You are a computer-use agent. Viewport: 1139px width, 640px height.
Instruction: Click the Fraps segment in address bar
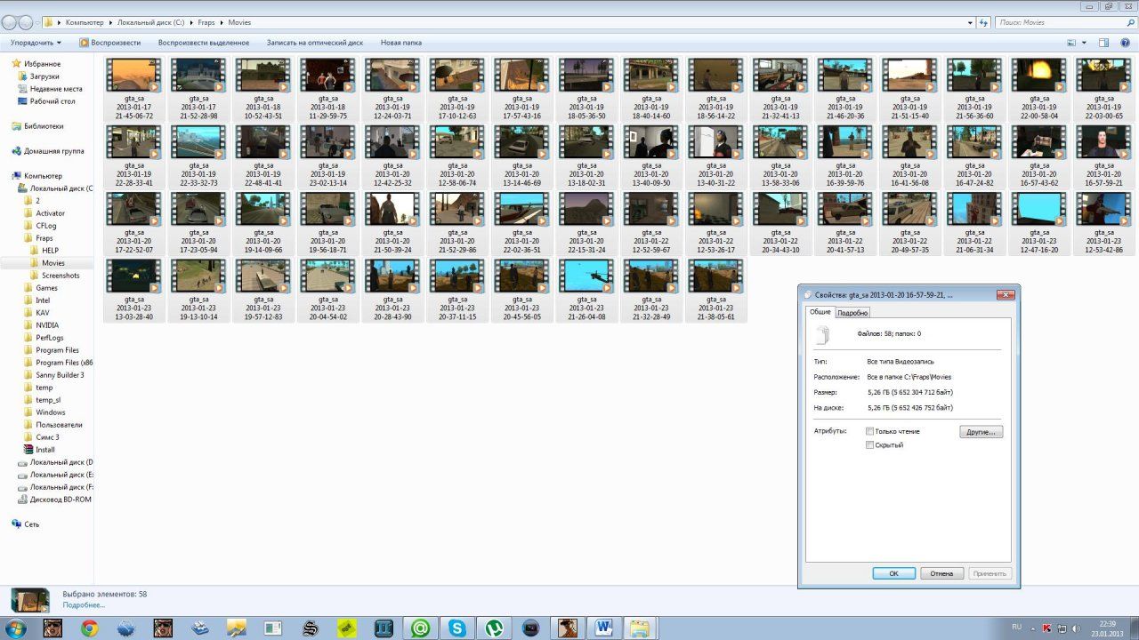[206, 22]
